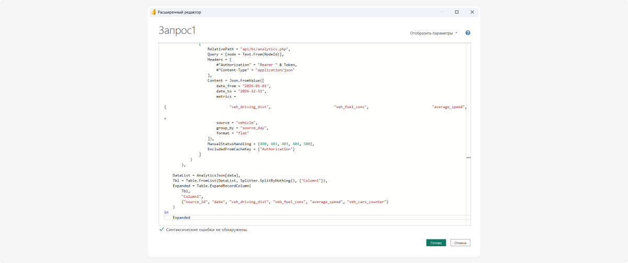
Task: Click the 'Синтаксические ошибки не обнаружены.' status message
Action: tap(207, 229)
